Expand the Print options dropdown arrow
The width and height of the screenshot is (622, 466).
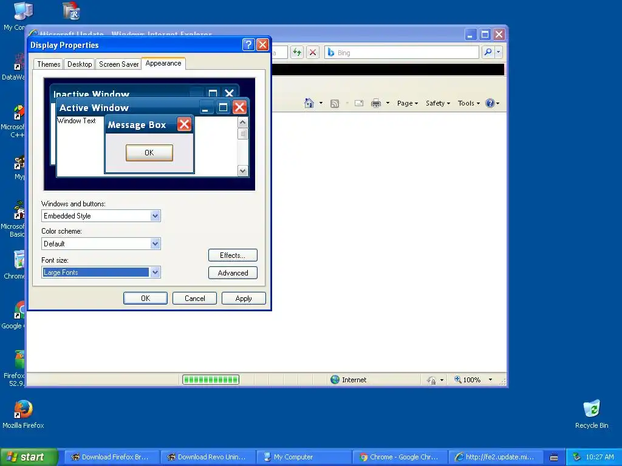tap(388, 103)
